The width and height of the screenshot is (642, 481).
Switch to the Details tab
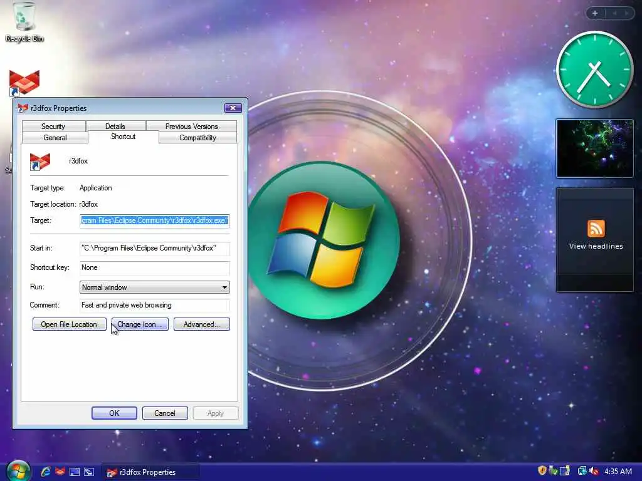tap(115, 126)
